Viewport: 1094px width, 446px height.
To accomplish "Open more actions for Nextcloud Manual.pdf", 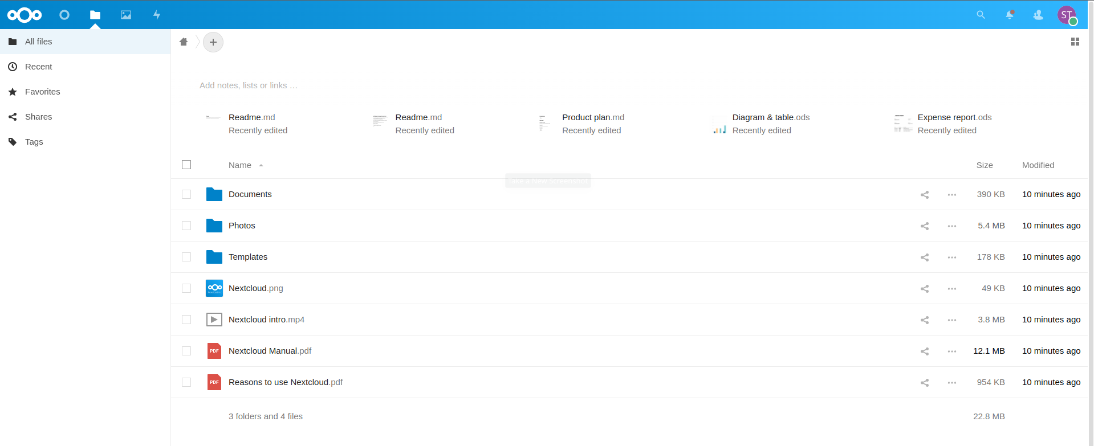I will [x=952, y=351].
